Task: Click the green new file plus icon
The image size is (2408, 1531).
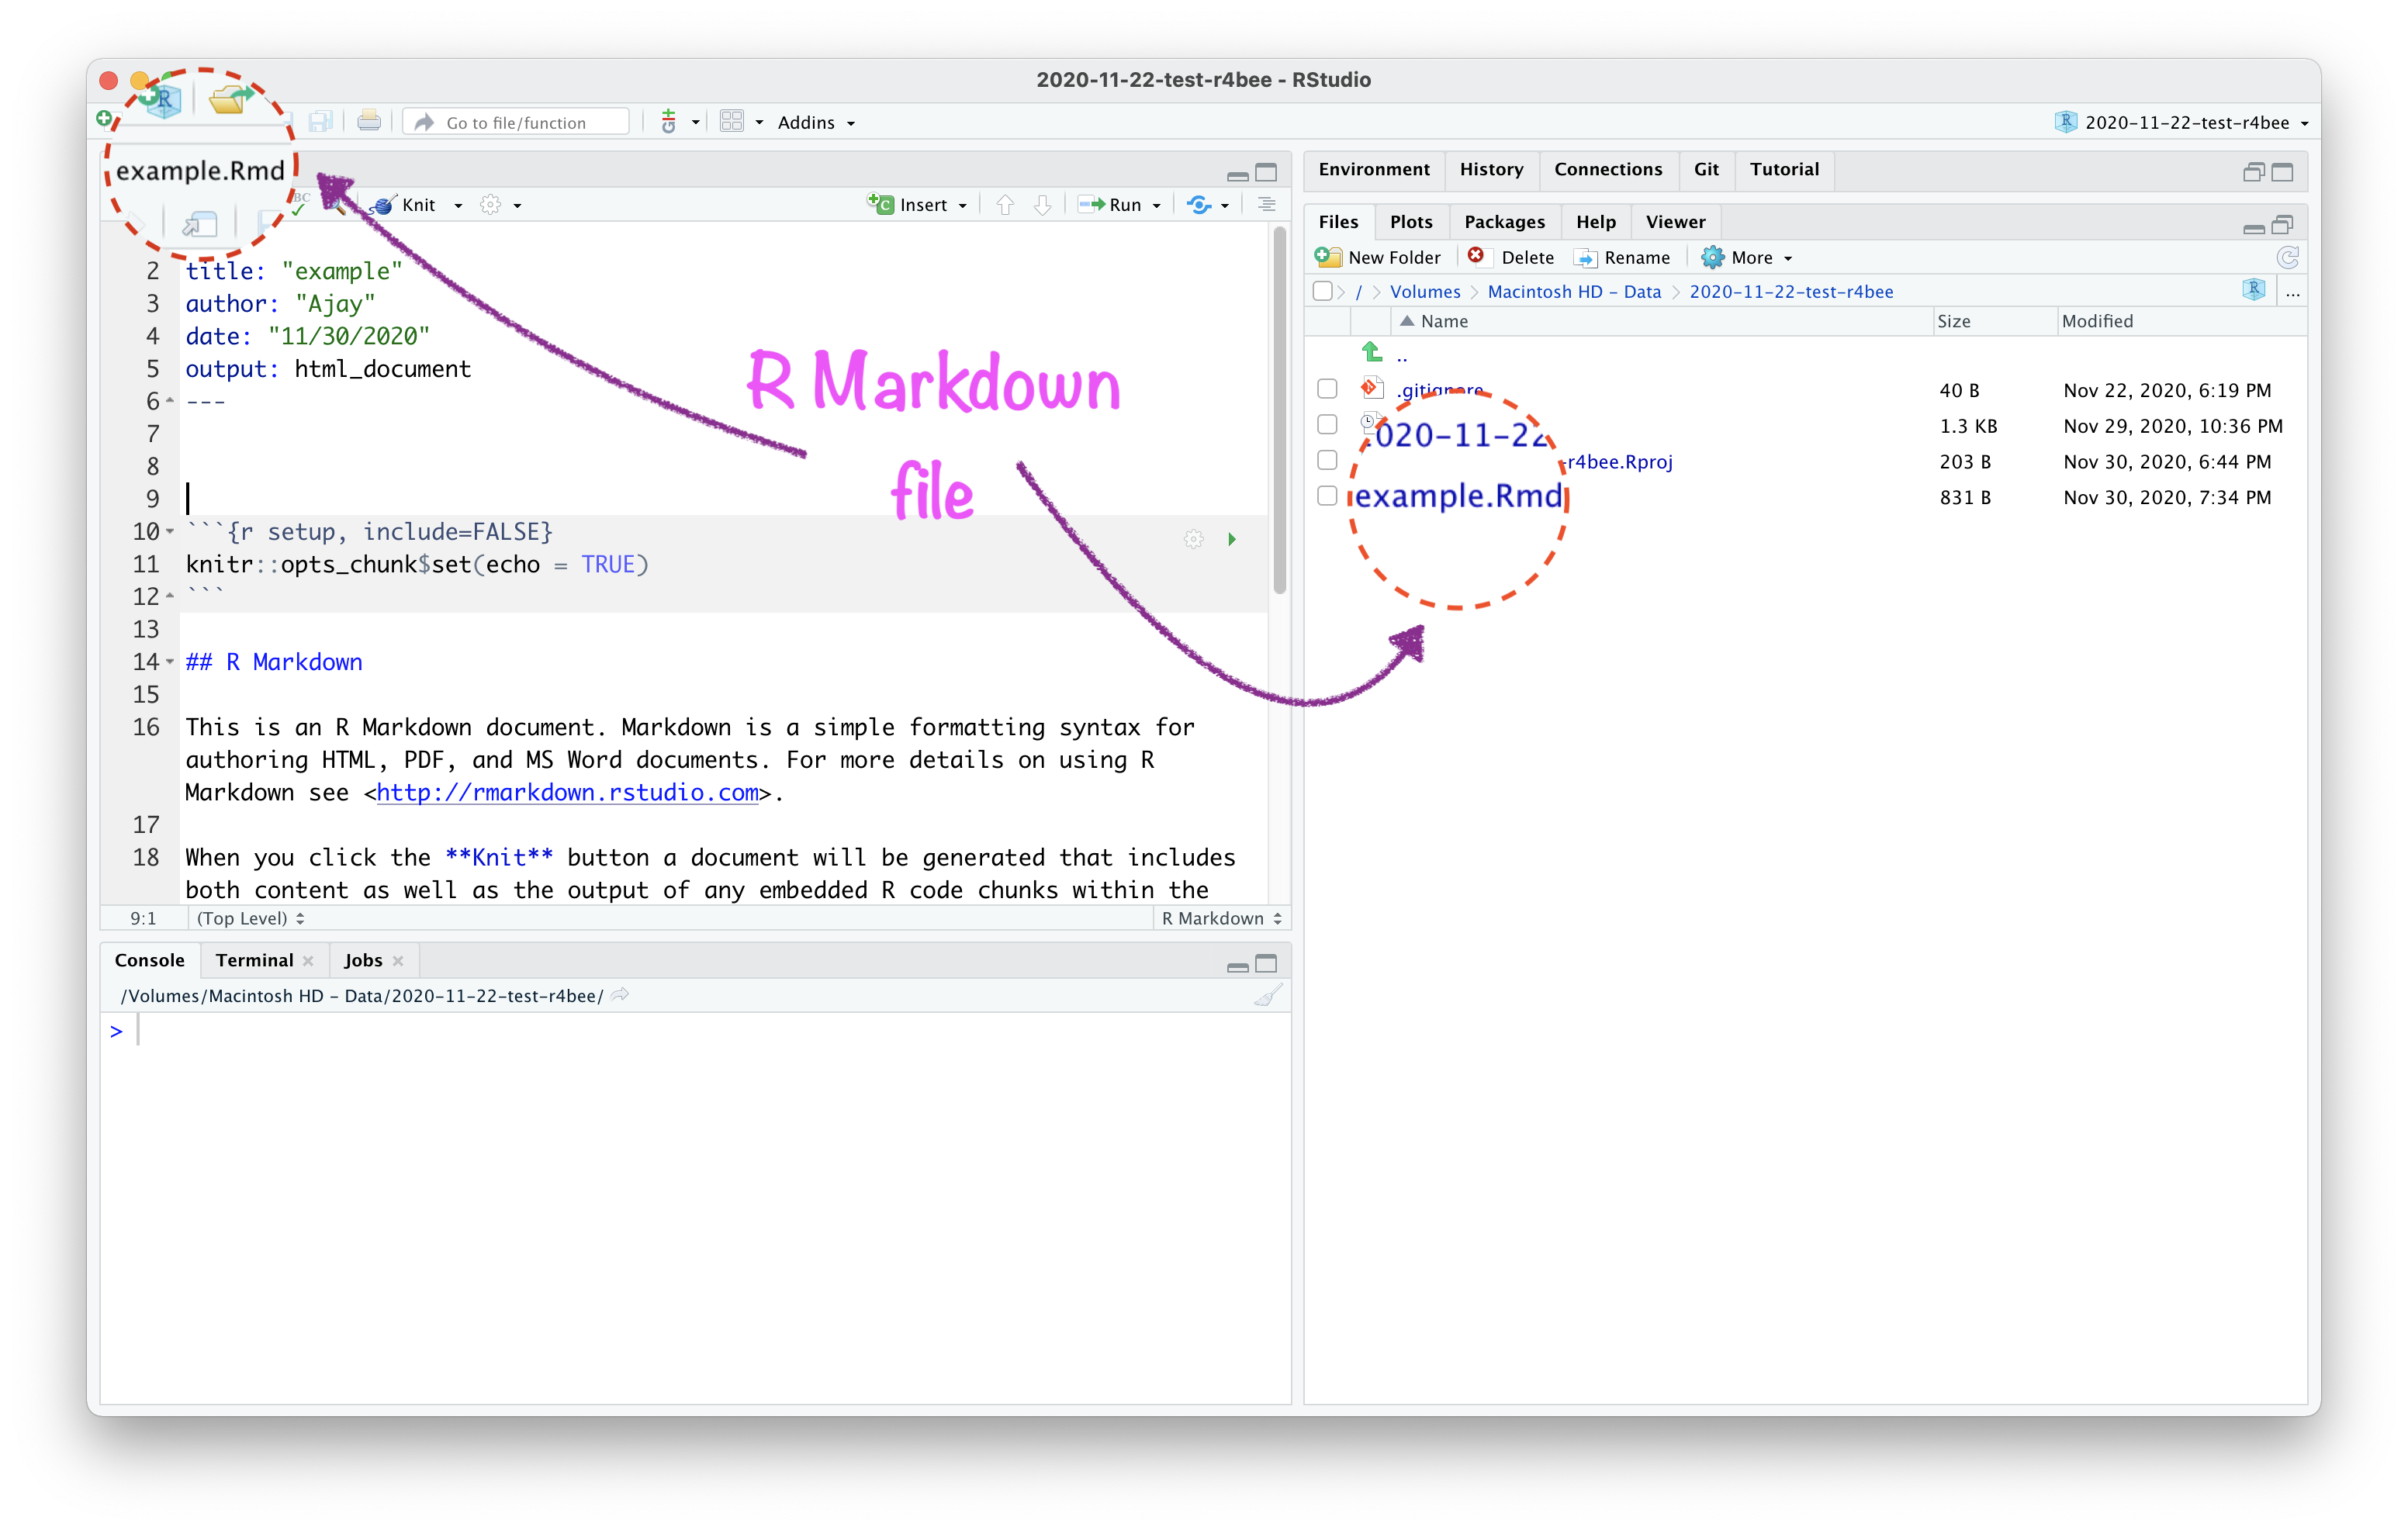Action: click(104, 119)
